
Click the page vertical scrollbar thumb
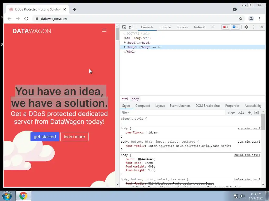point(117,34)
